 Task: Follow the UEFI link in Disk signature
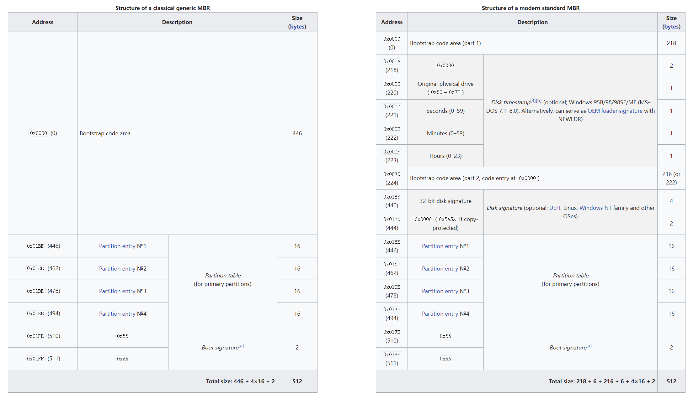(x=555, y=208)
